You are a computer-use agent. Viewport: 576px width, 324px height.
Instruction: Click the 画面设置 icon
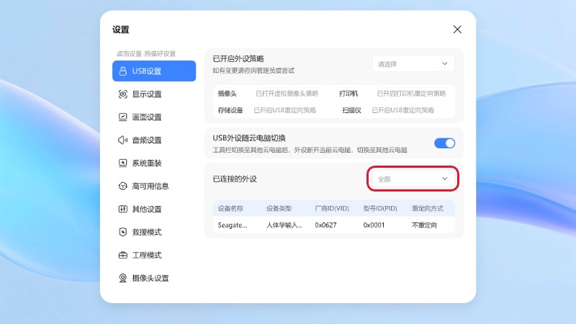(x=122, y=117)
